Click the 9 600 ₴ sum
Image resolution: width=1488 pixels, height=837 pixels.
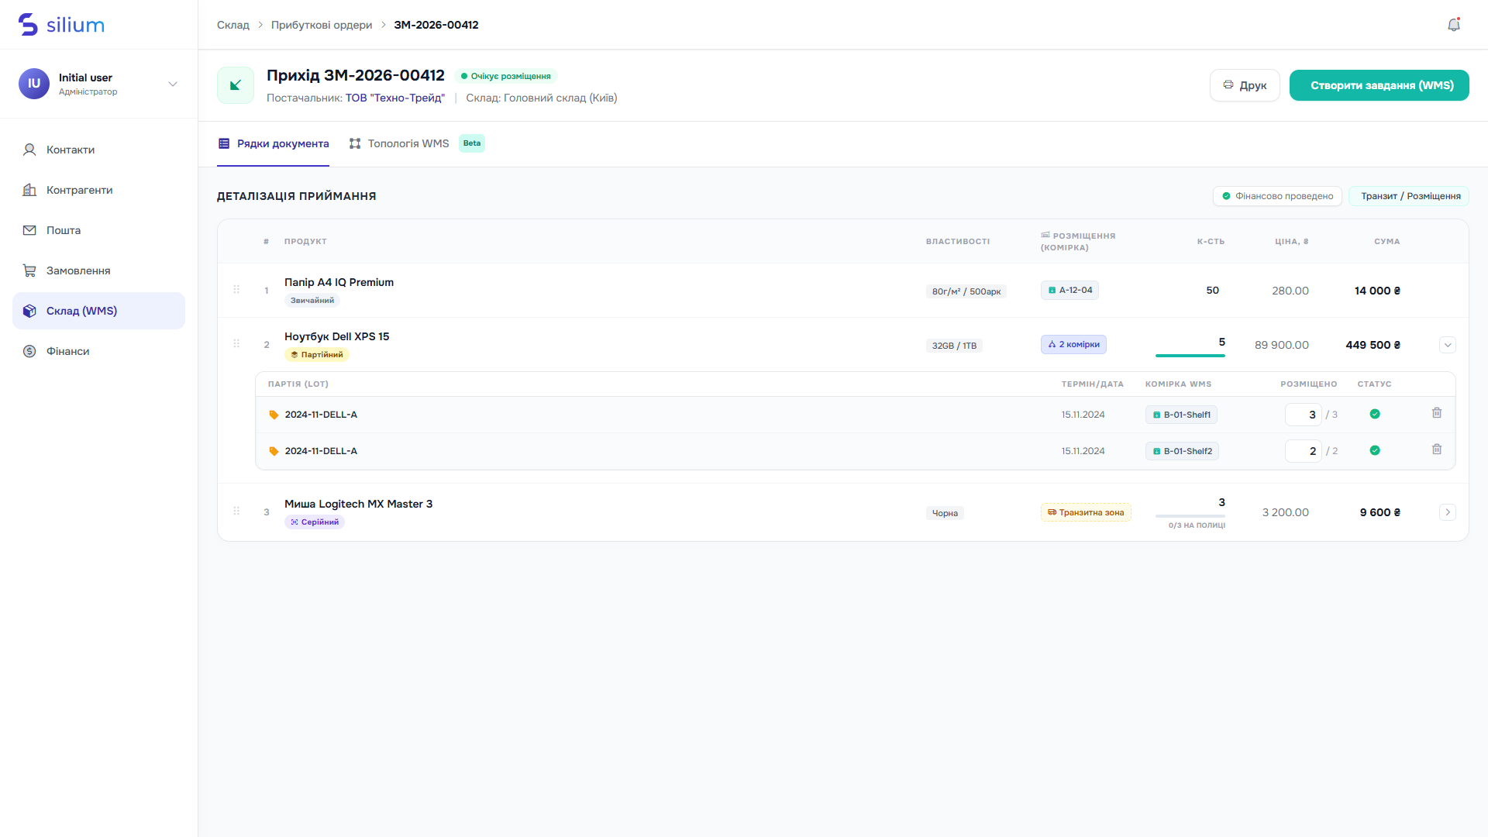click(x=1380, y=512)
